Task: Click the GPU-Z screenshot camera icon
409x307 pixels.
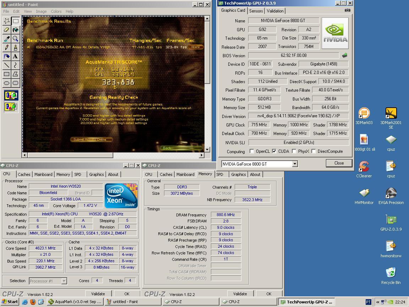Action: tap(348, 10)
